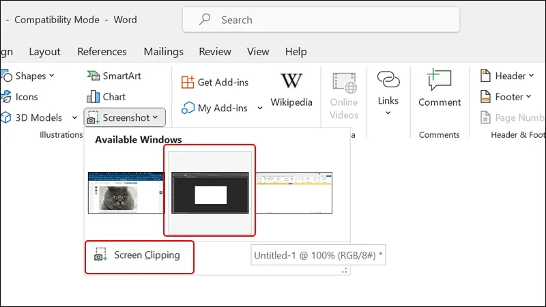Click into the Search box
The height and width of the screenshot is (307, 546).
point(321,20)
